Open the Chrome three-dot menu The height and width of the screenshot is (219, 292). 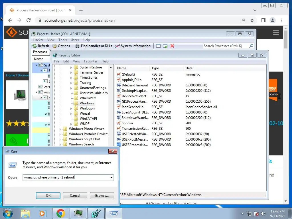click(x=282, y=20)
